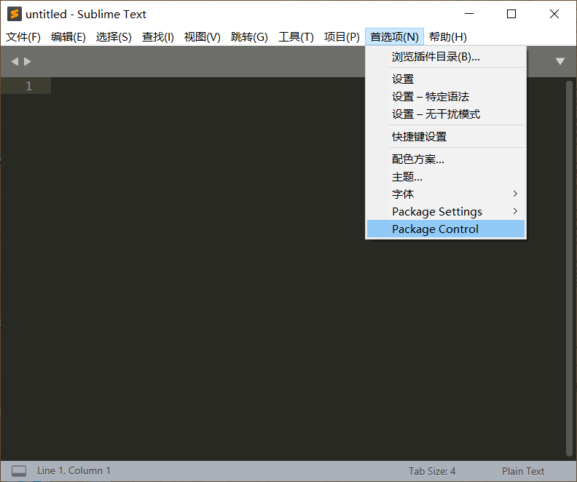This screenshot has width=577, height=482.
Task: Choose 浏览插件目录(B)... menu entry
Action: click(446, 57)
